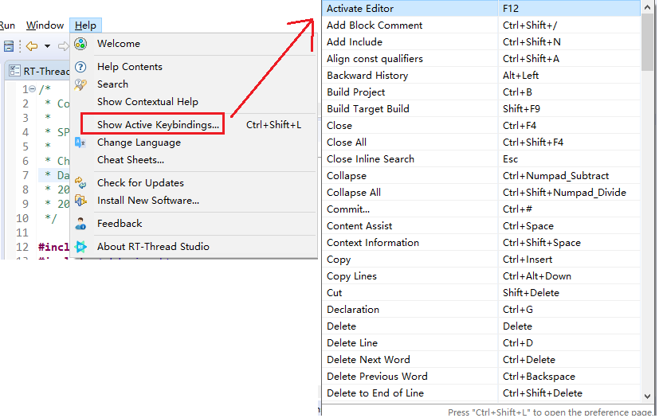Viewport: 659px width, 418px height.
Task: Click the RT-Thread editor tab icon
Action: [14, 71]
